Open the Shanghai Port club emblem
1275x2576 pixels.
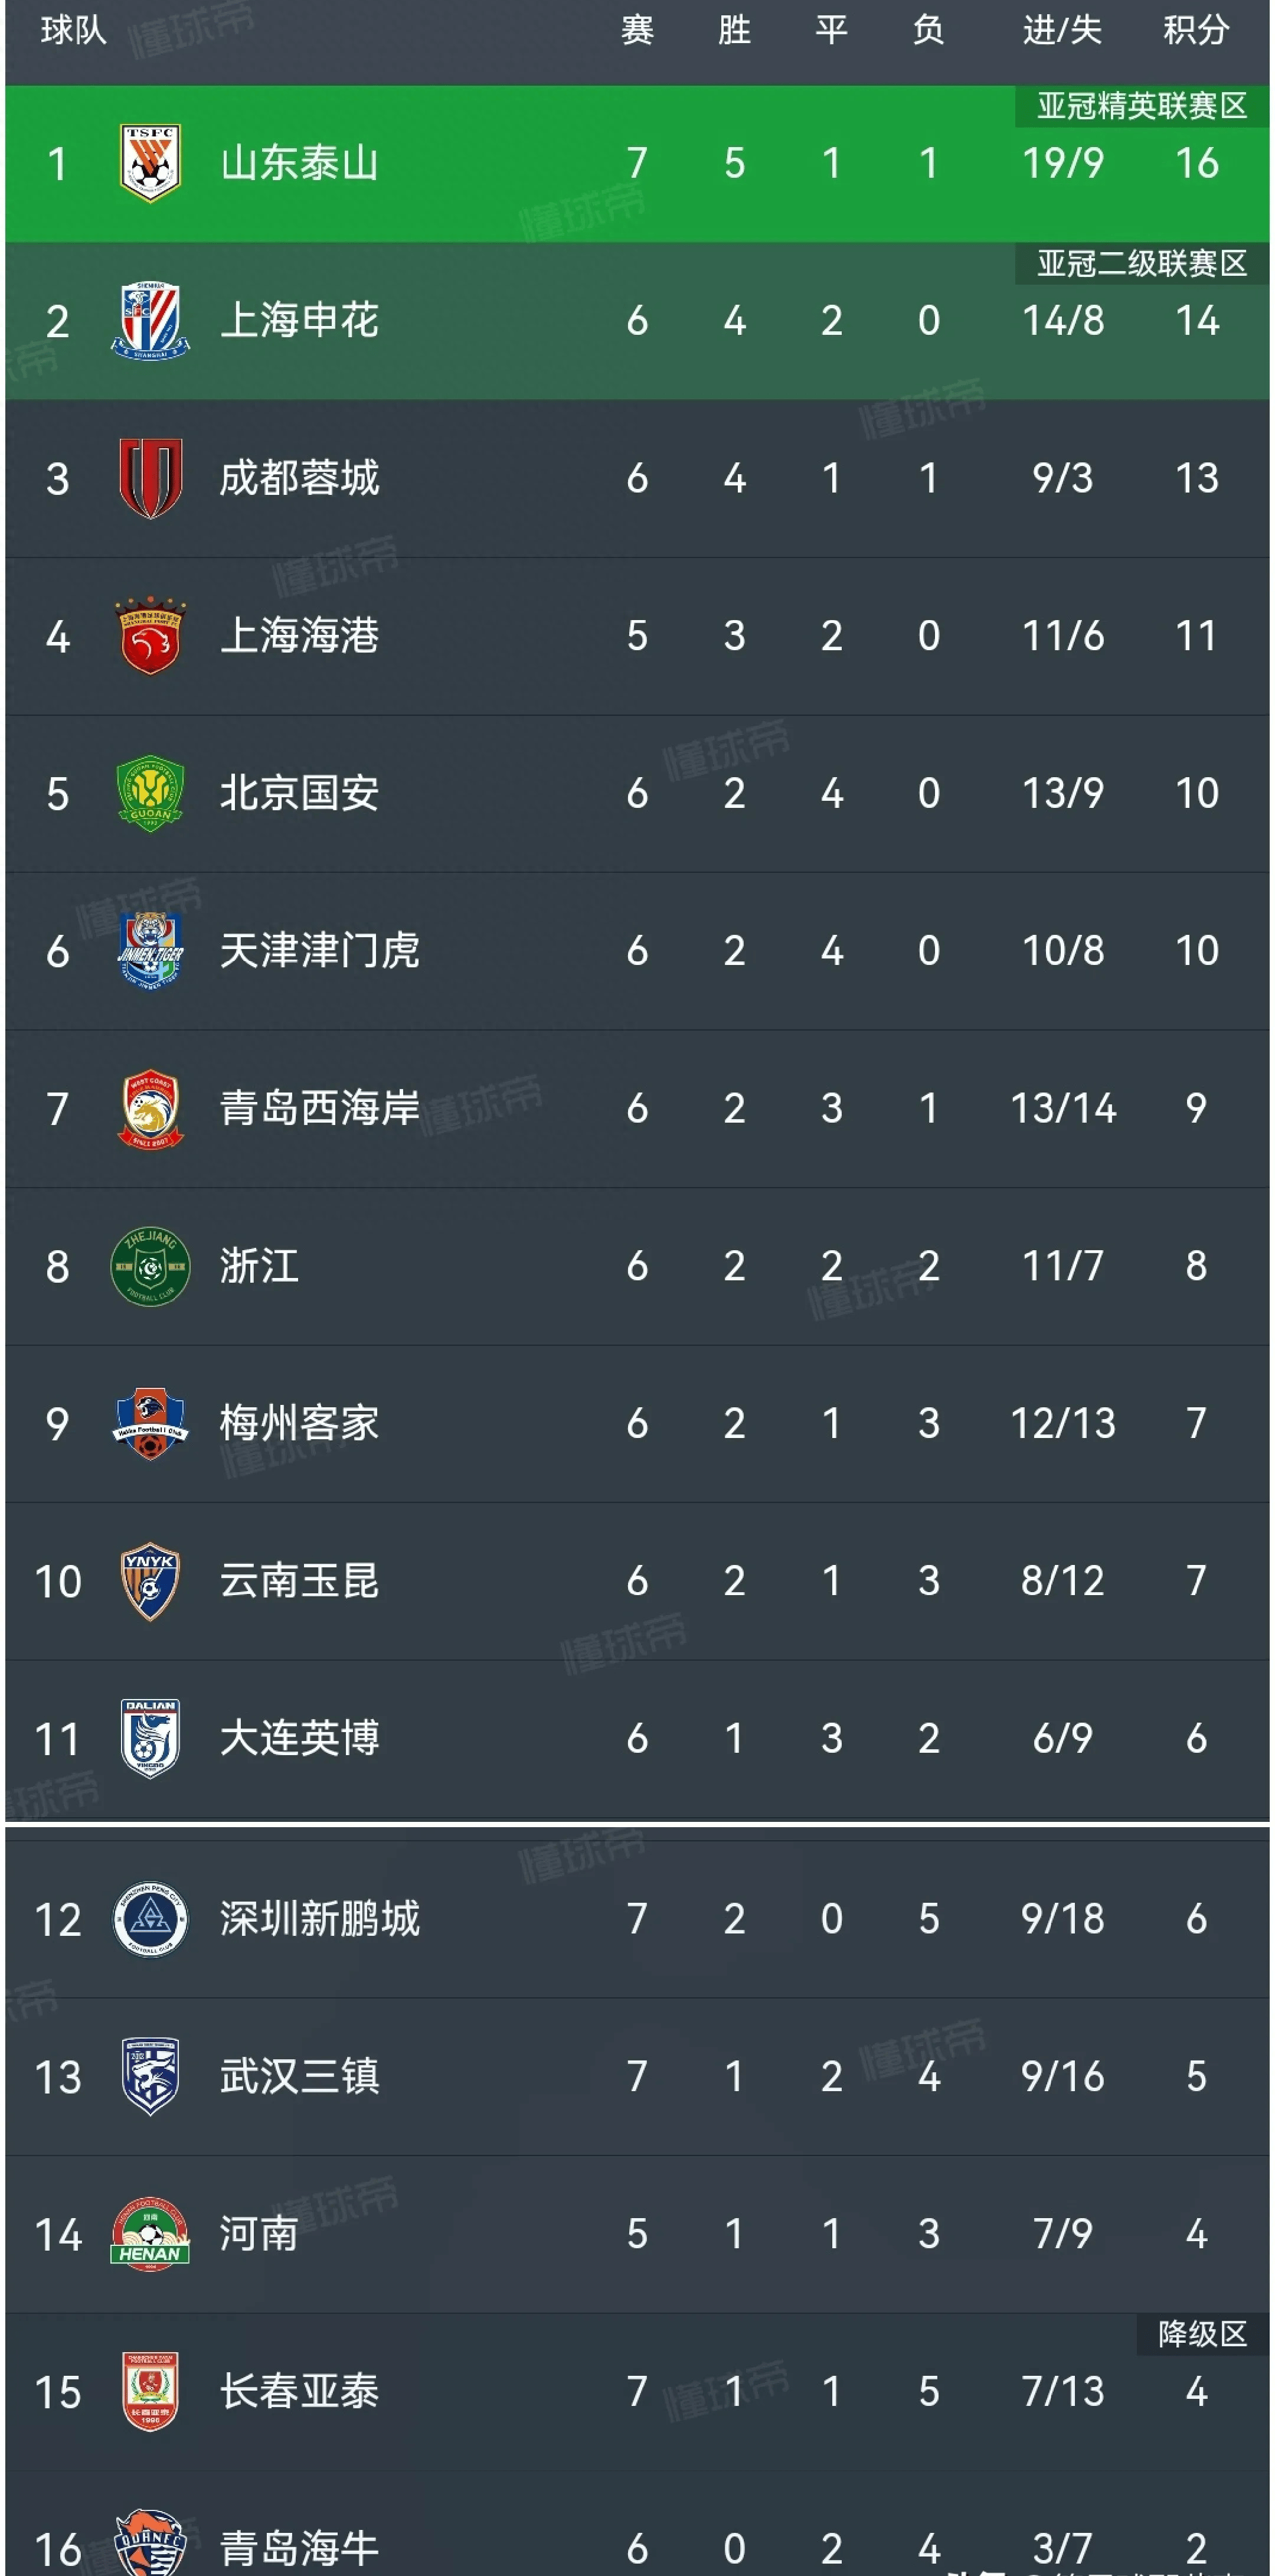pos(150,636)
